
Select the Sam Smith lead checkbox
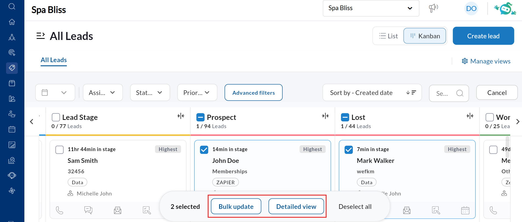click(x=59, y=150)
